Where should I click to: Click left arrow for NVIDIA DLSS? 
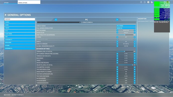pyautogui.click(x=117, y=33)
